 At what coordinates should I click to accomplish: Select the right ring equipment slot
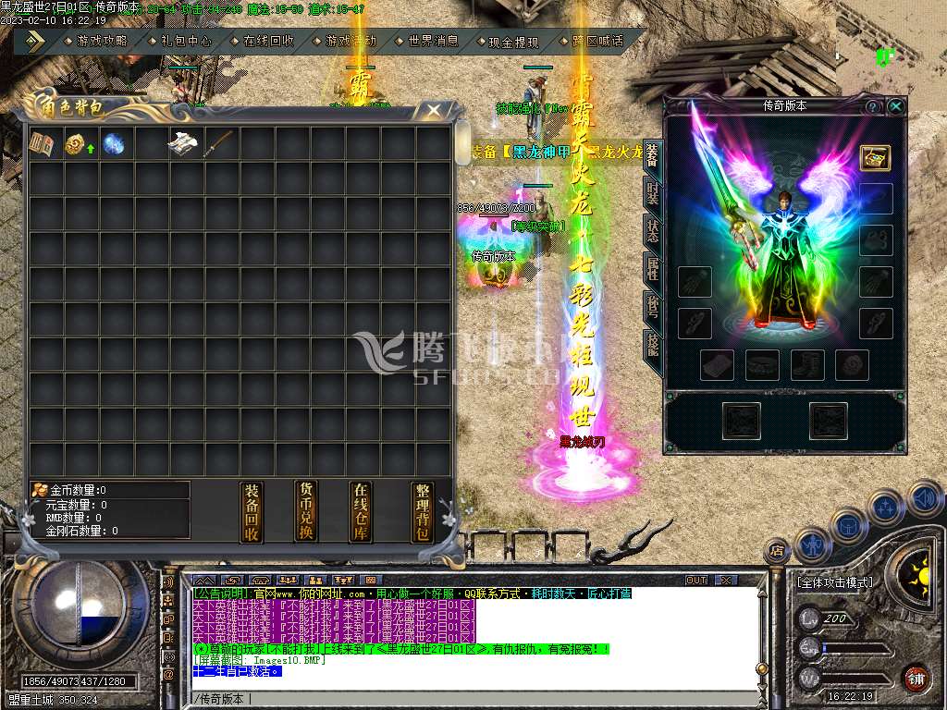coord(876,323)
